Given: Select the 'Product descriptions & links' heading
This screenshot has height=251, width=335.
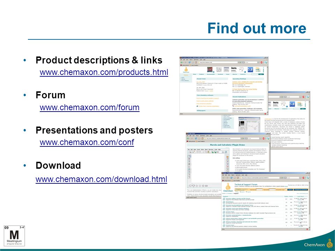Looking at the screenshot, I should pyautogui.click(x=99, y=60).
